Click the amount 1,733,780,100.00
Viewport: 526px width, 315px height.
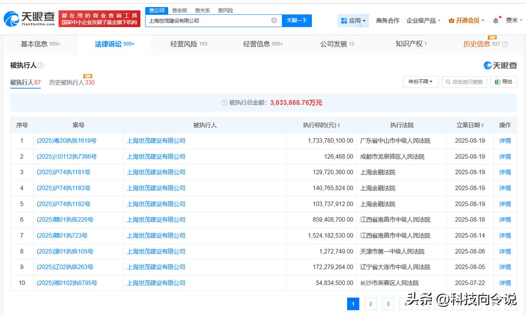coord(330,141)
